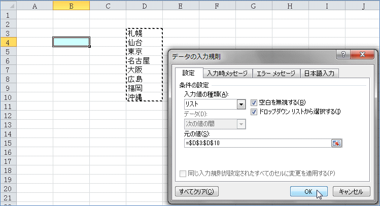This screenshot has height=206, width=380.
Task: Click the cell containing 大阪
Action: (145, 70)
